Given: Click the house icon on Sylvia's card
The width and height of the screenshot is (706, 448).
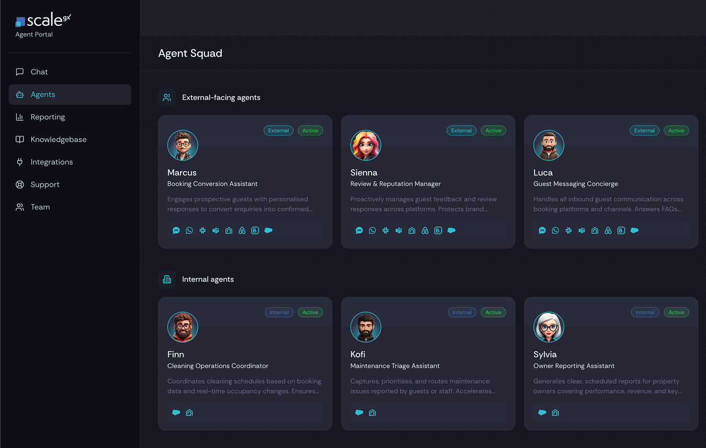Looking at the screenshot, I should point(555,412).
